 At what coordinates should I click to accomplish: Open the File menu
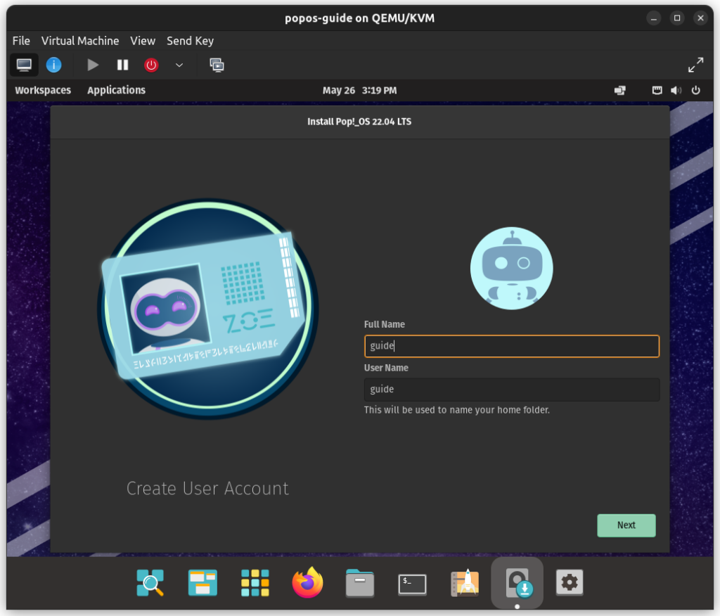click(x=21, y=41)
